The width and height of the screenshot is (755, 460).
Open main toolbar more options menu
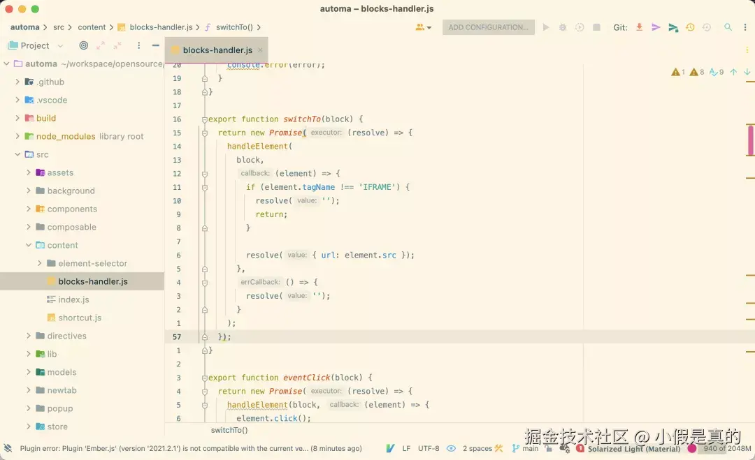(745, 27)
